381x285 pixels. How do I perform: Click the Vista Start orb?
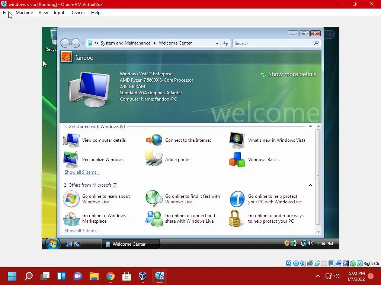click(x=52, y=243)
